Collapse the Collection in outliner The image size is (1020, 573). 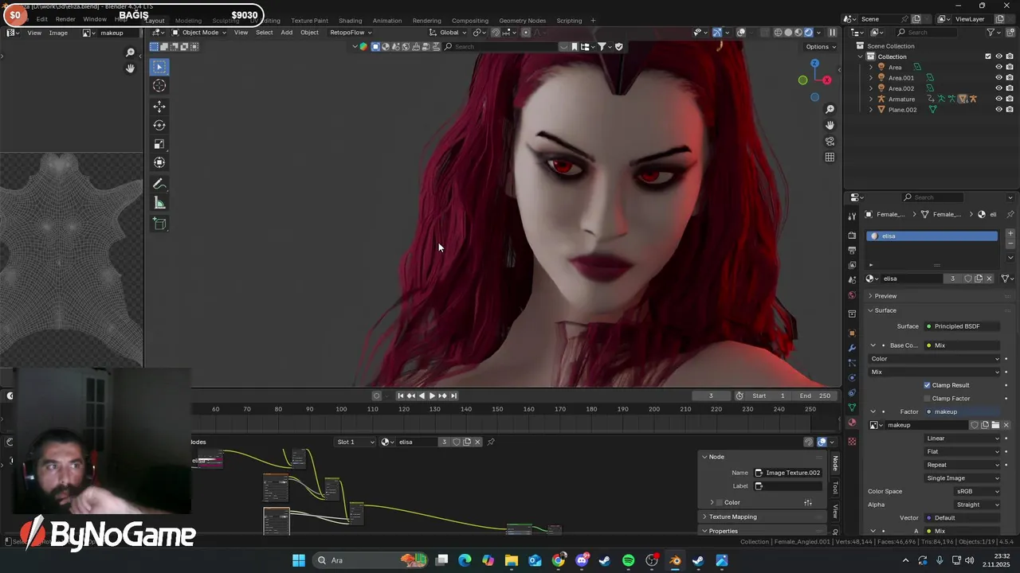(x=860, y=57)
